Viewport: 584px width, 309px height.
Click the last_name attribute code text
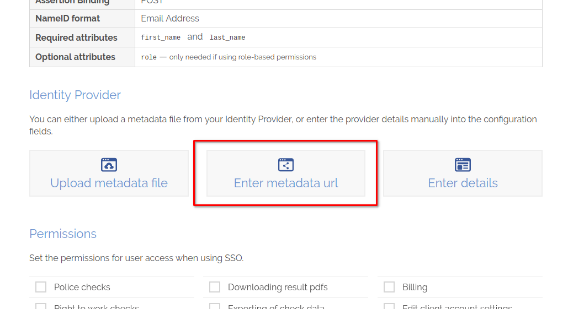(x=227, y=37)
